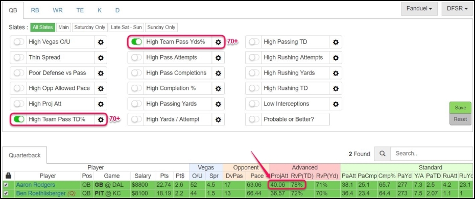Enable the High Vegas O/U toggle
The width and height of the screenshot is (475, 199).
click(x=19, y=42)
